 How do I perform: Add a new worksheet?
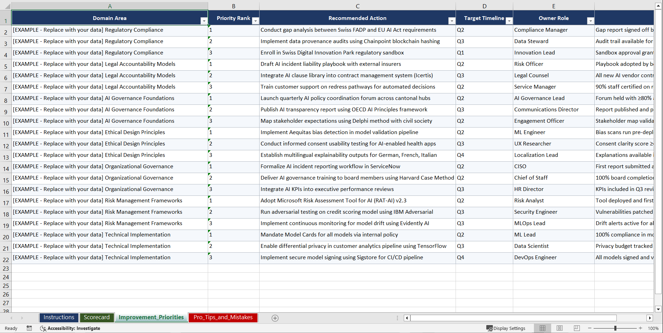point(275,318)
